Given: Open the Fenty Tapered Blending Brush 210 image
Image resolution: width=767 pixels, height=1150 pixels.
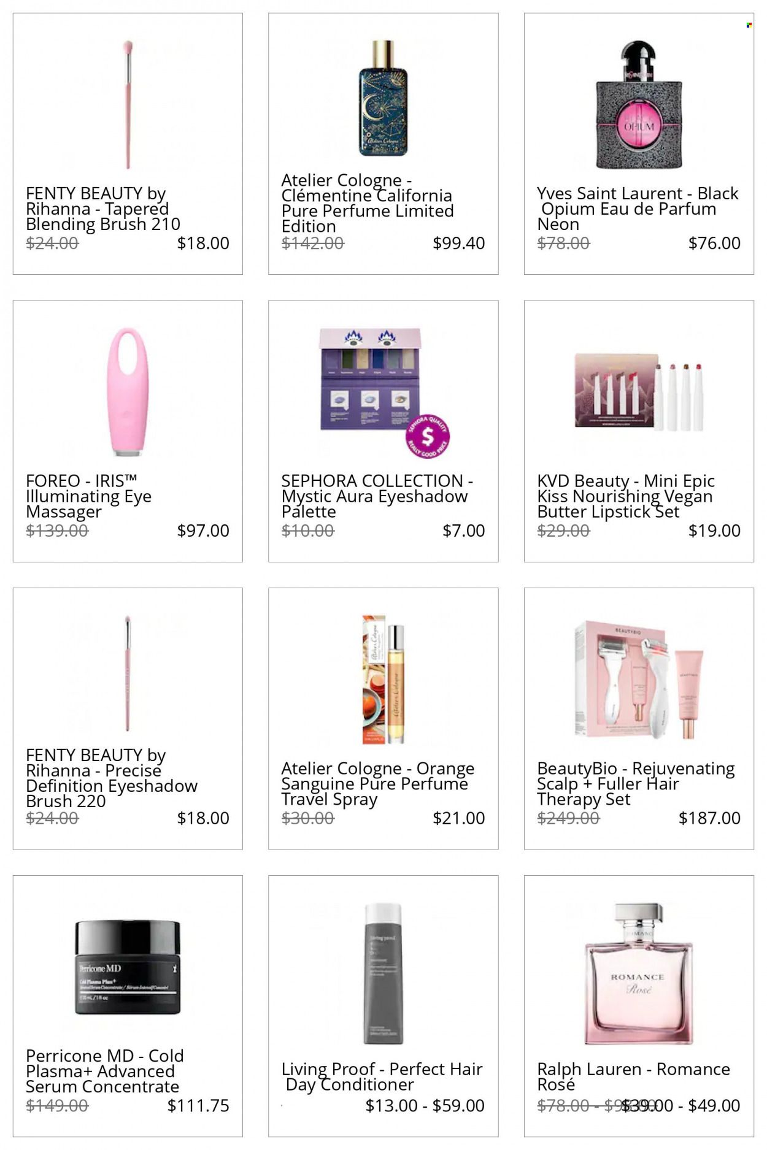Looking at the screenshot, I should pyautogui.click(x=128, y=104).
